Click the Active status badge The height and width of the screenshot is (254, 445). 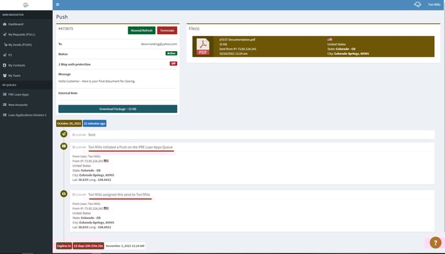click(x=171, y=53)
